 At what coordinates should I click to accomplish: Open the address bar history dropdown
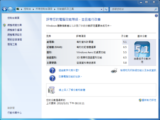[101, 9]
